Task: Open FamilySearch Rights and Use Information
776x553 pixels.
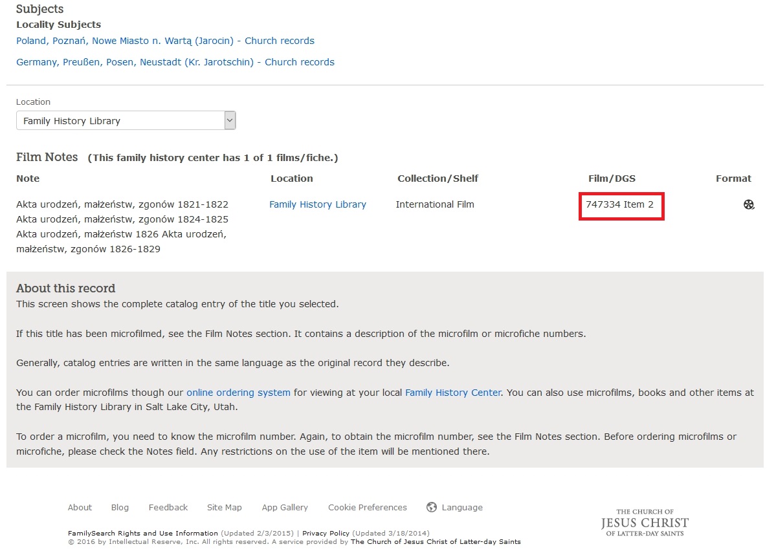Action: [x=142, y=534]
